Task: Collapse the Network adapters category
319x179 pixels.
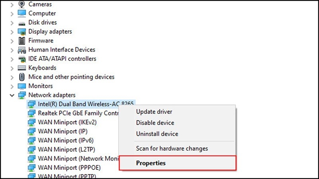Action: click(x=12, y=95)
